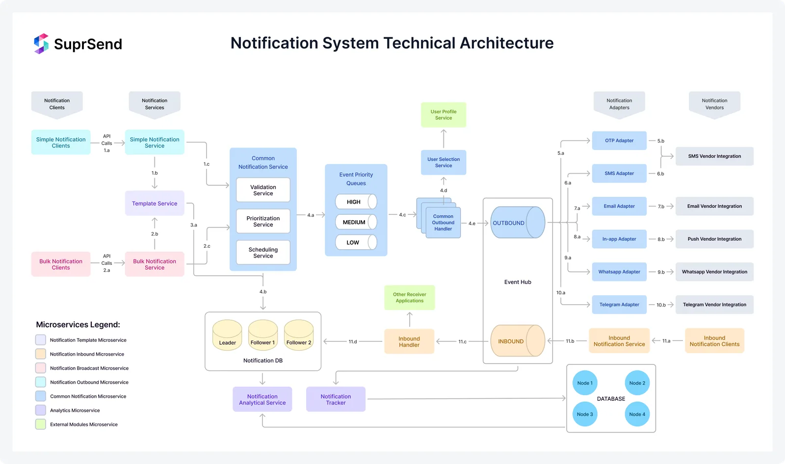Click the User Profile Service box
The height and width of the screenshot is (464, 785).
[444, 115]
